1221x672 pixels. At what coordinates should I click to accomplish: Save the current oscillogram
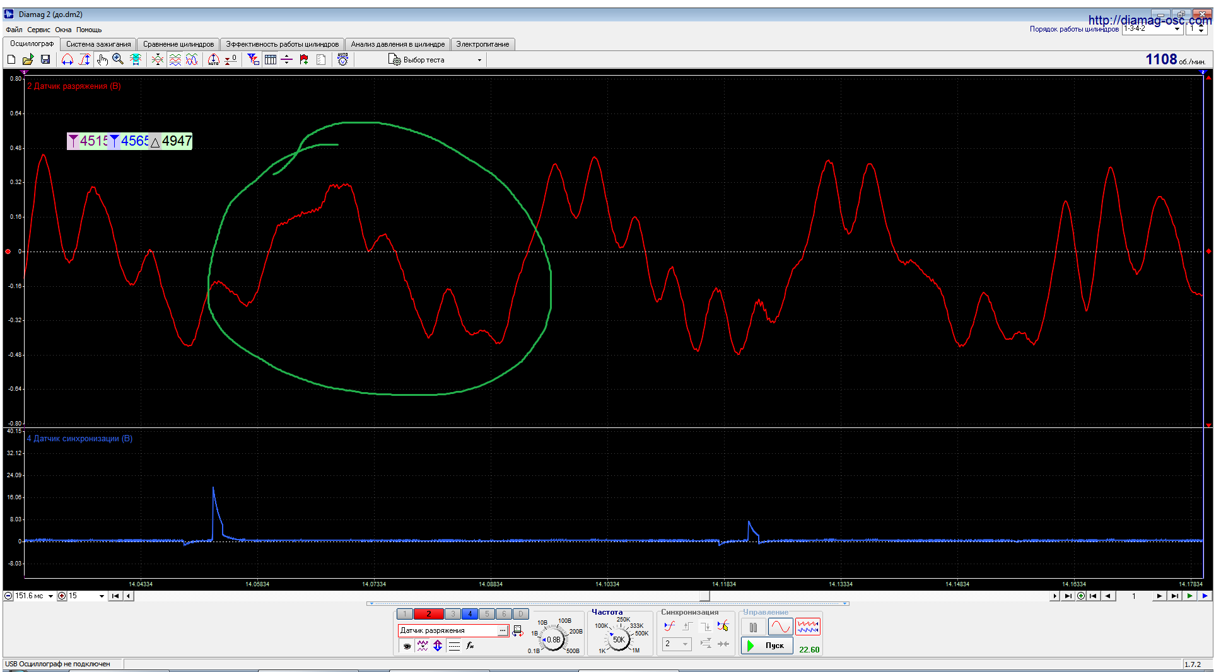pyautogui.click(x=45, y=59)
